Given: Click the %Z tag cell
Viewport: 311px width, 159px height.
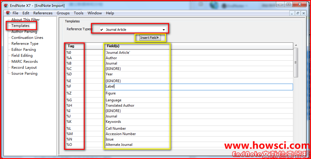Looking at the screenshot, I should [x=85, y=93].
